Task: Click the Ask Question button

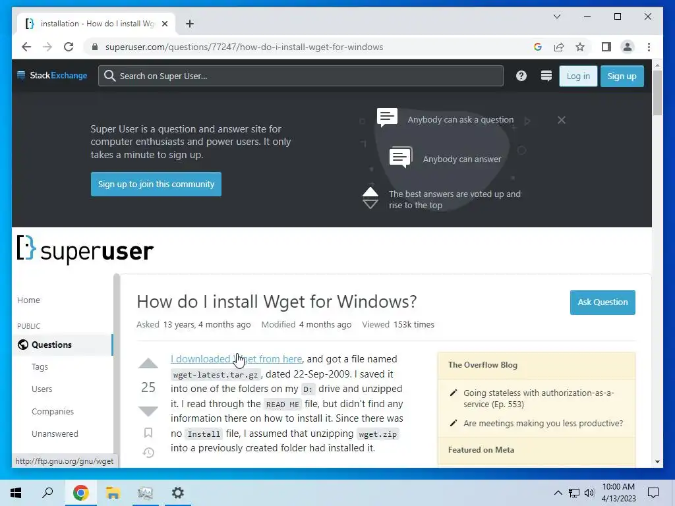Action: [x=602, y=302]
